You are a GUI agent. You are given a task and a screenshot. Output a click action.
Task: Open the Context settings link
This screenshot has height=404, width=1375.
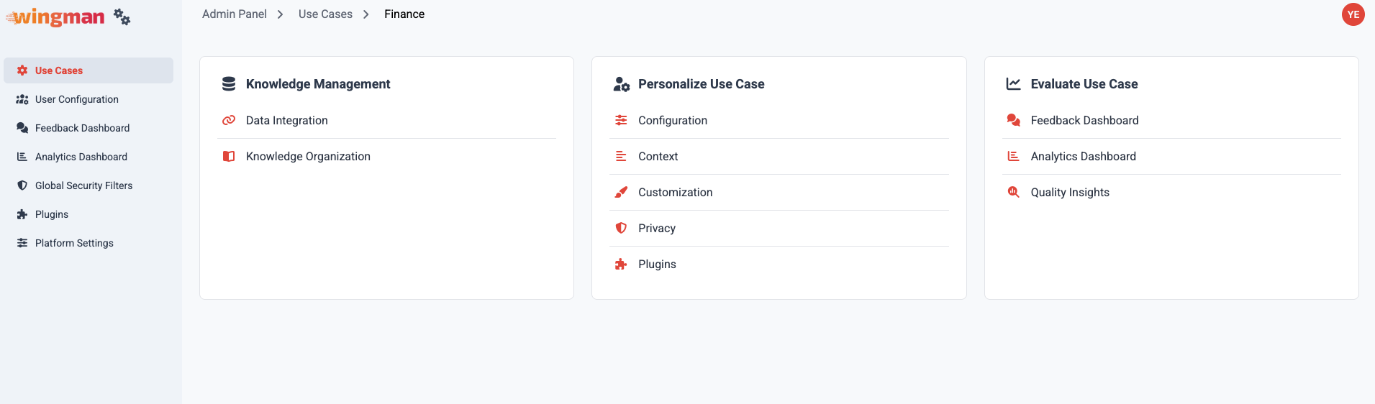[658, 156]
